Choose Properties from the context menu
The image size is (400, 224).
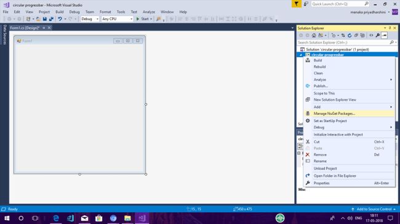350,183
